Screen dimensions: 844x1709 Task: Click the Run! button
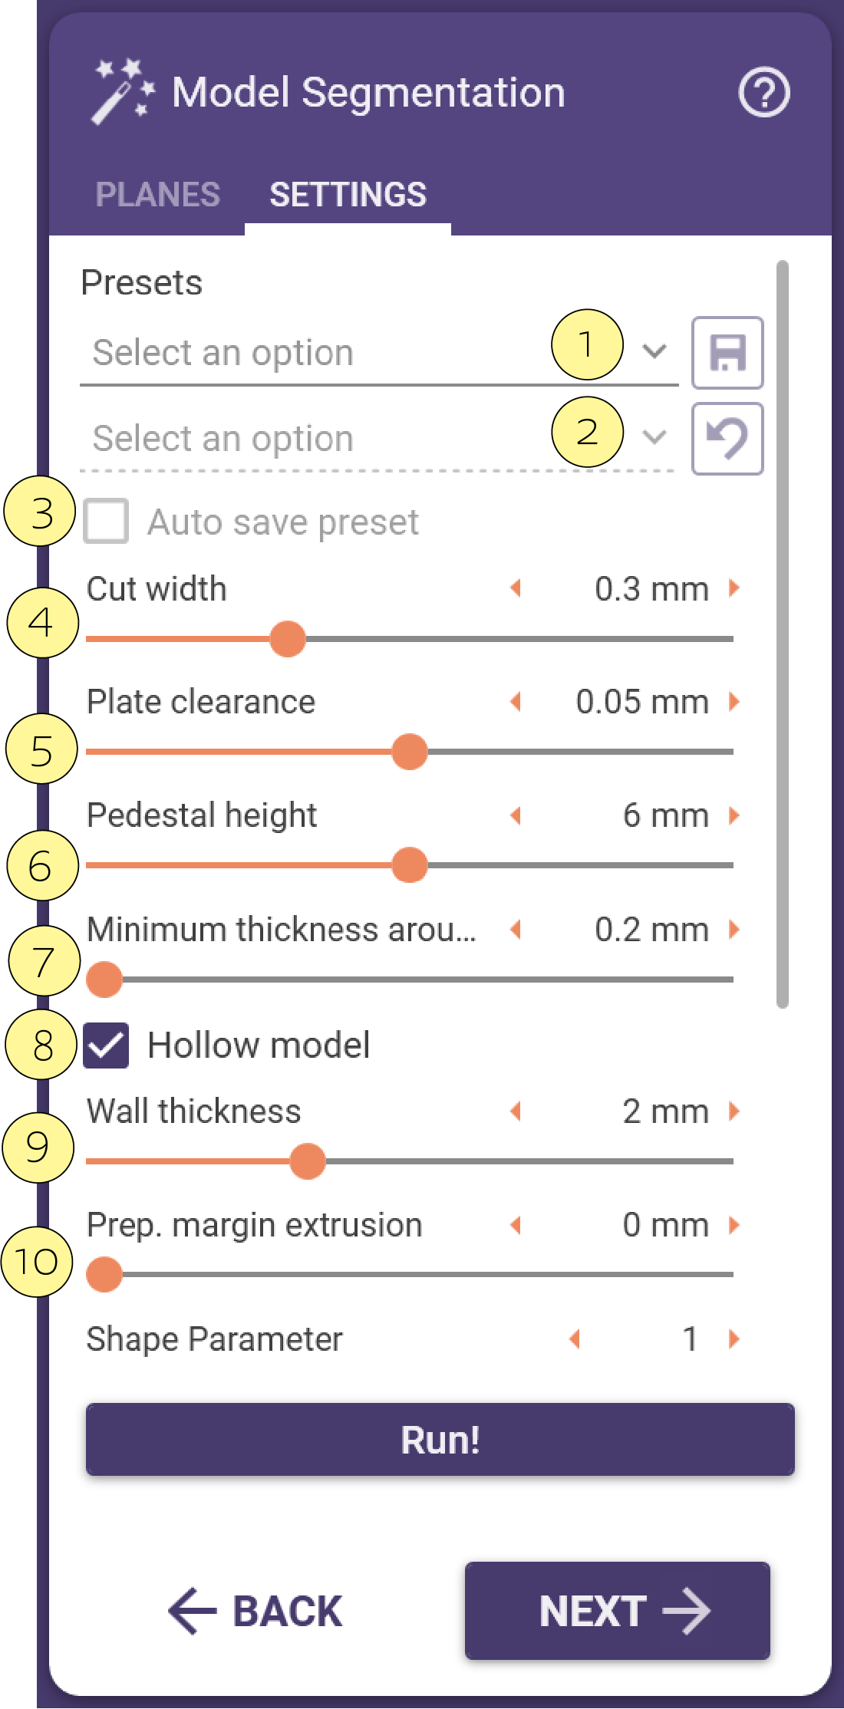click(440, 1440)
